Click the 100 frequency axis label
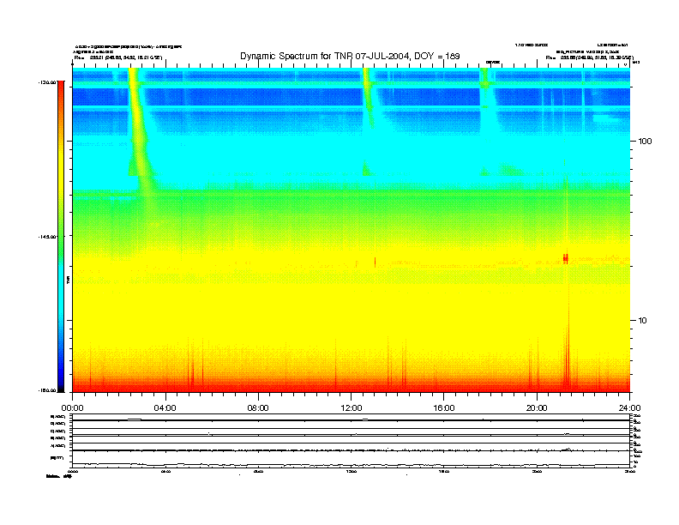 (645, 142)
